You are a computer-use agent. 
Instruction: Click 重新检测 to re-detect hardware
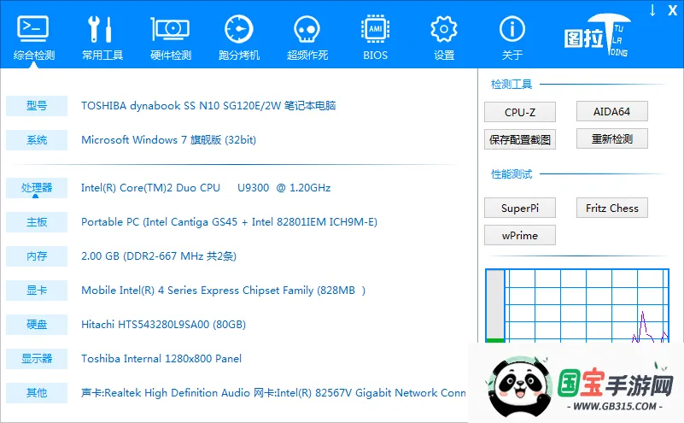click(611, 138)
